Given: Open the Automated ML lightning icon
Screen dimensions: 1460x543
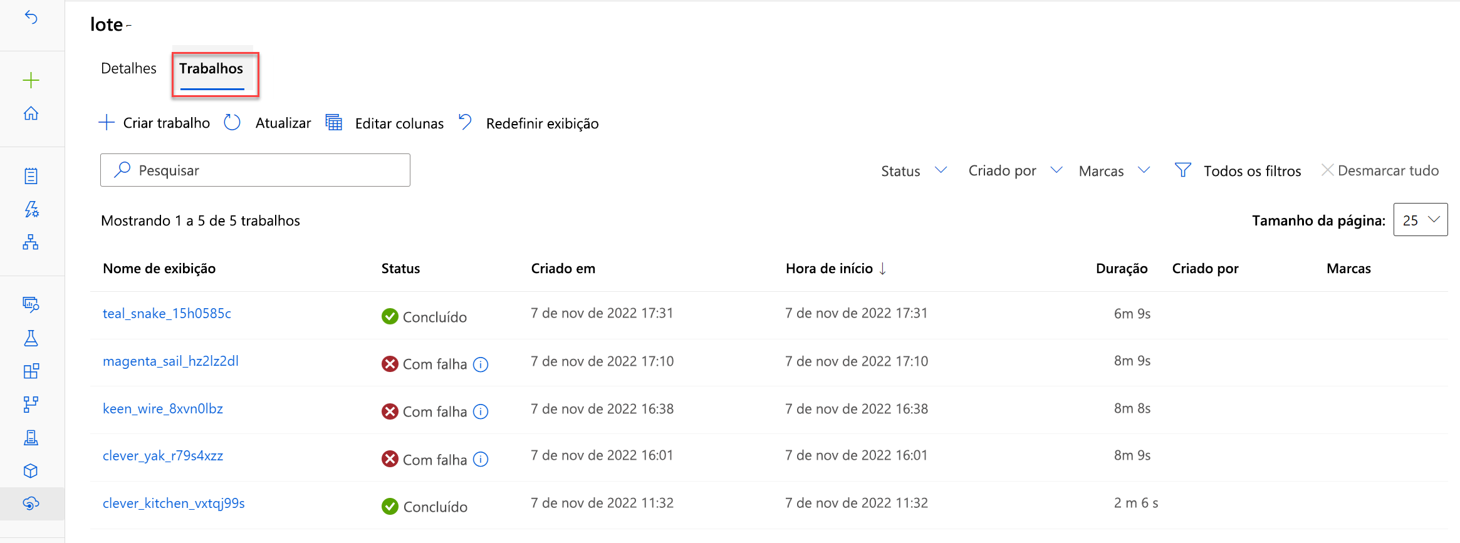Looking at the screenshot, I should 31,209.
